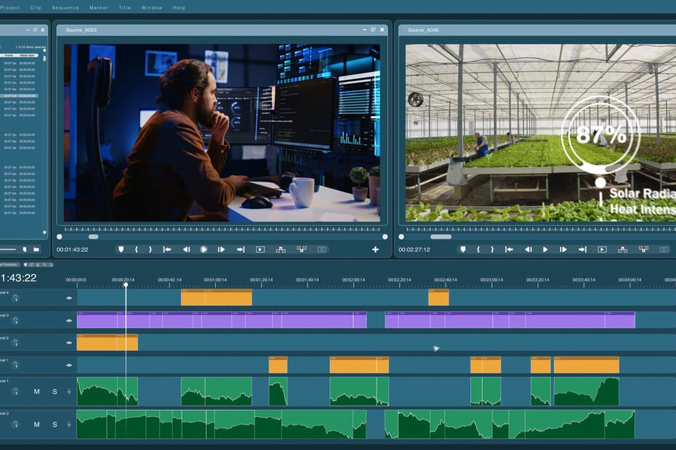Export frame camera icon in Source_A053 monitor
Viewport: 676px width, 450px height.
coord(321,249)
